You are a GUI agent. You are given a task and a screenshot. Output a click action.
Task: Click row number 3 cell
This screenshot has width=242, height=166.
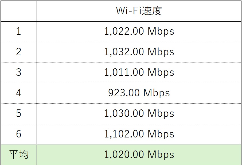pyautogui.click(x=18, y=72)
